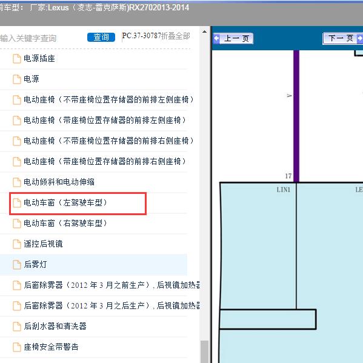Viewport: 363px width, 363px height.
Task: Open 后窗除雾器（2012 年 3 月之后生产）entry
Action: click(x=112, y=305)
